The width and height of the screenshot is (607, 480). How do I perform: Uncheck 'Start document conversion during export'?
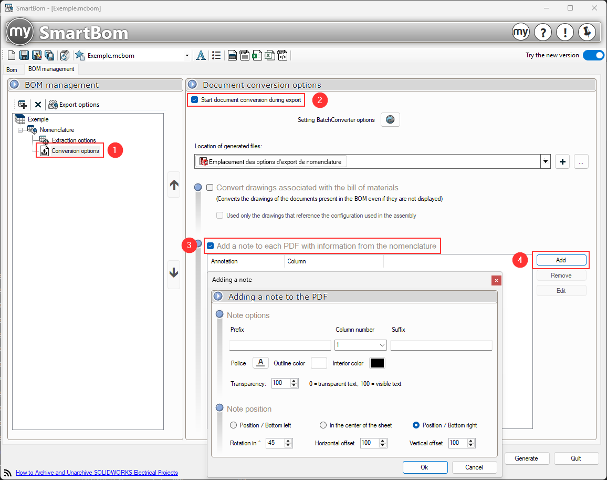click(x=195, y=100)
